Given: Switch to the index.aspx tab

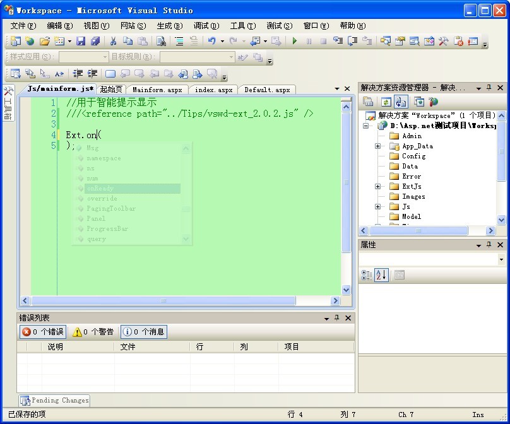Looking at the screenshot, I should (213, 90).
